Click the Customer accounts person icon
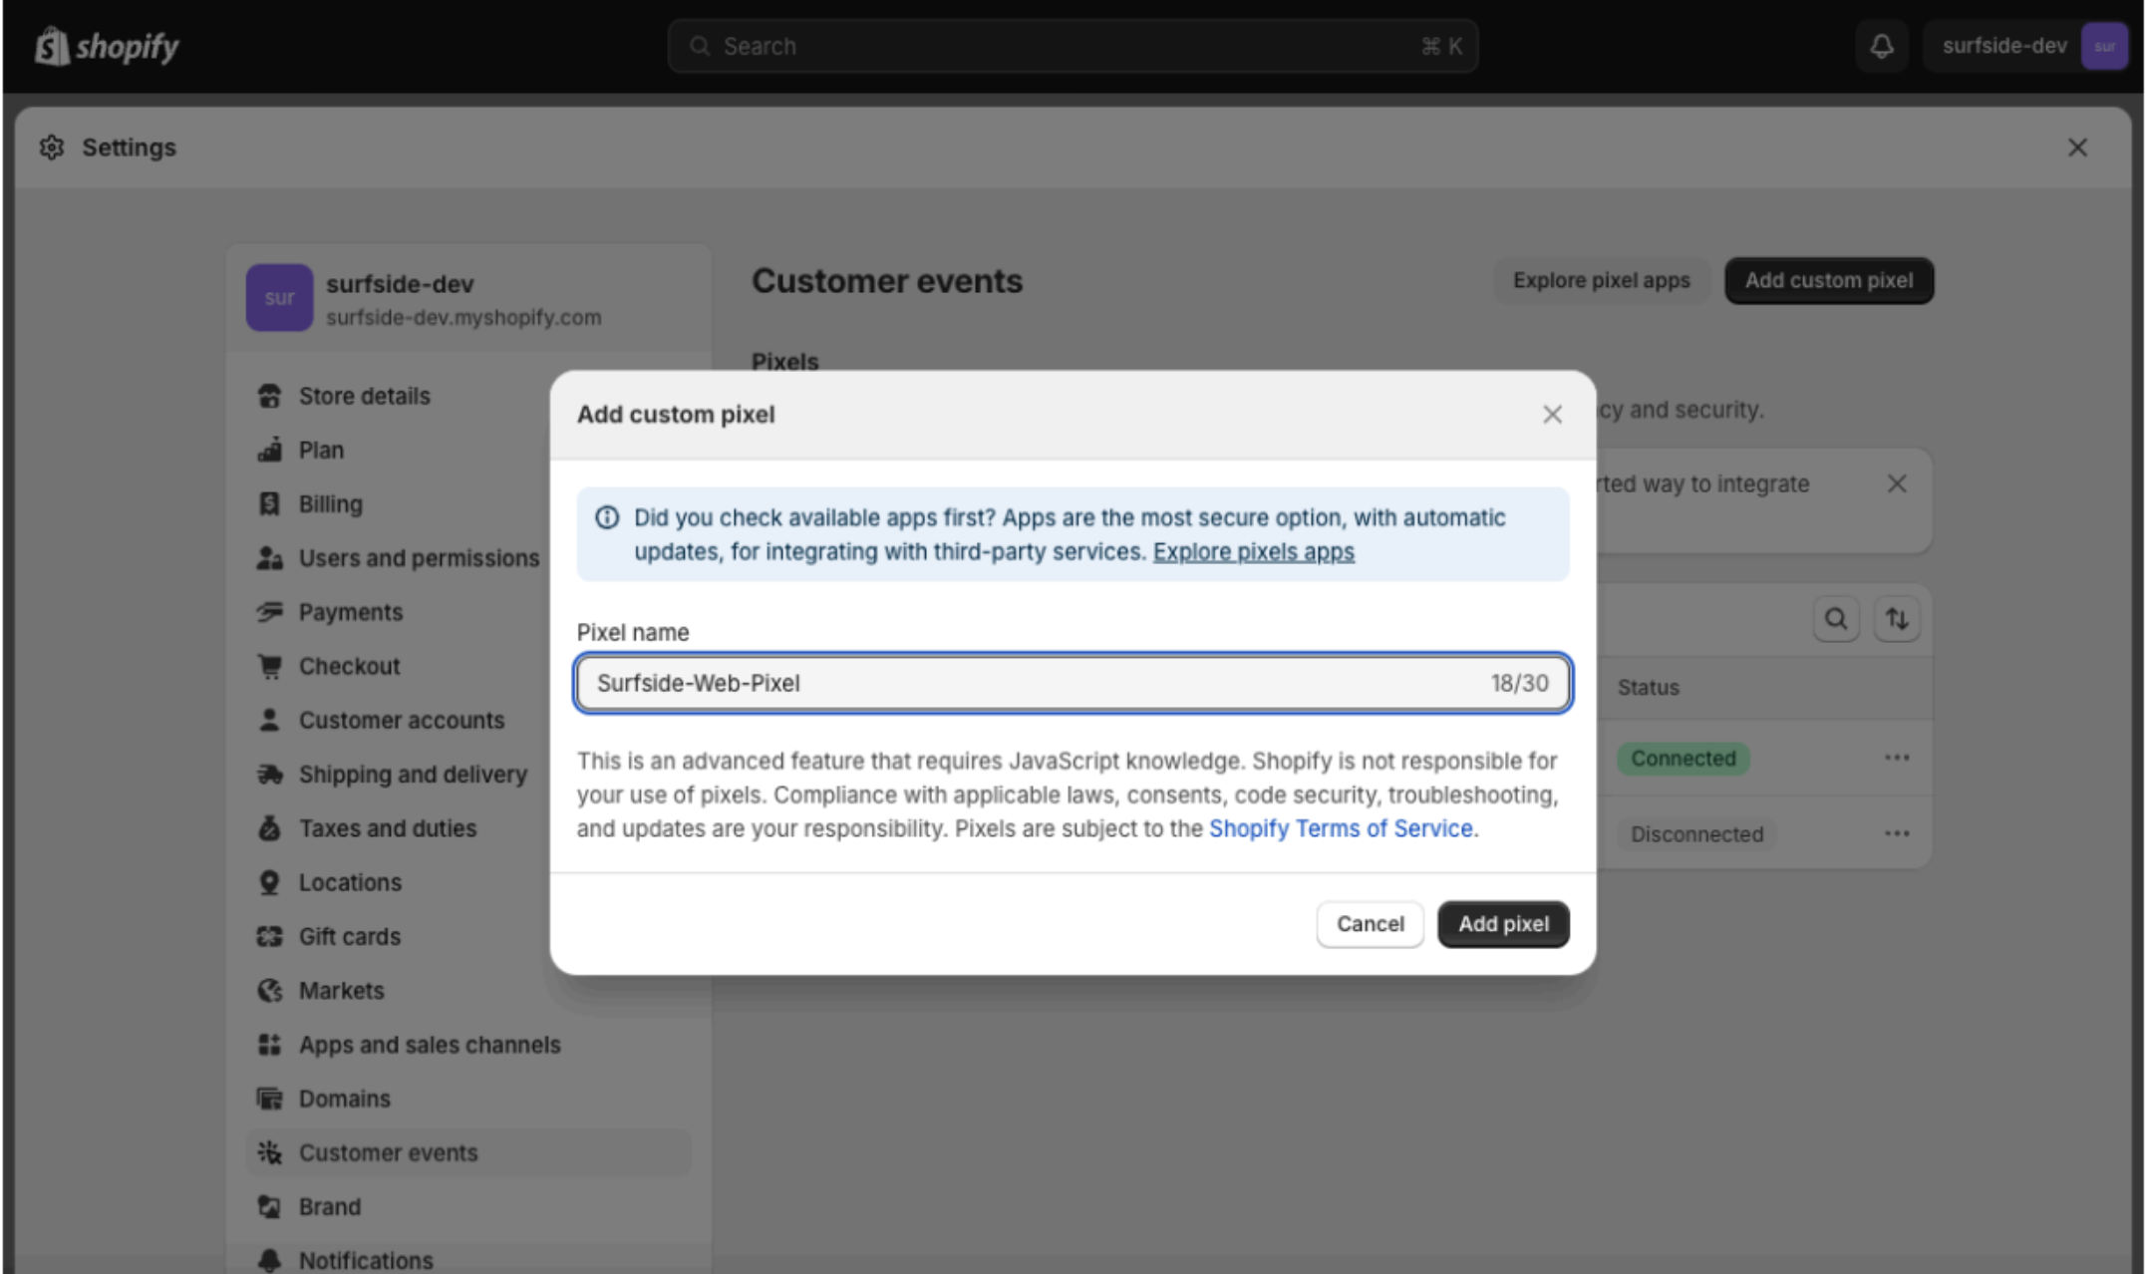The image size is (2147, 1274). (x=269, y=720)
